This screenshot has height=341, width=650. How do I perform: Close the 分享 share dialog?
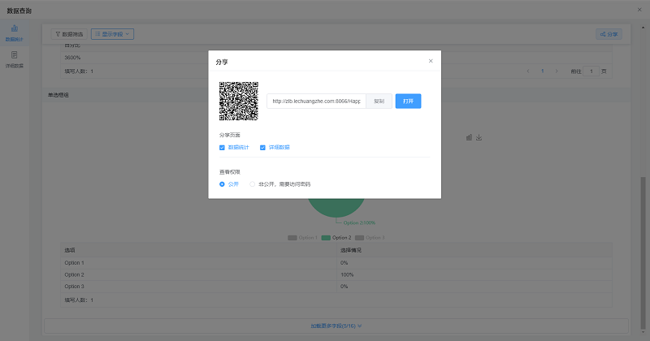pyautogui.click(x=431, y=61)
